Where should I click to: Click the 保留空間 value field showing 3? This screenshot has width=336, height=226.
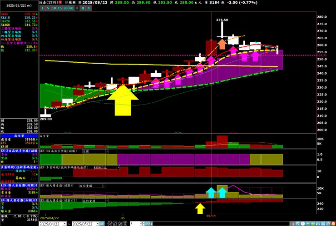[135, 224]
